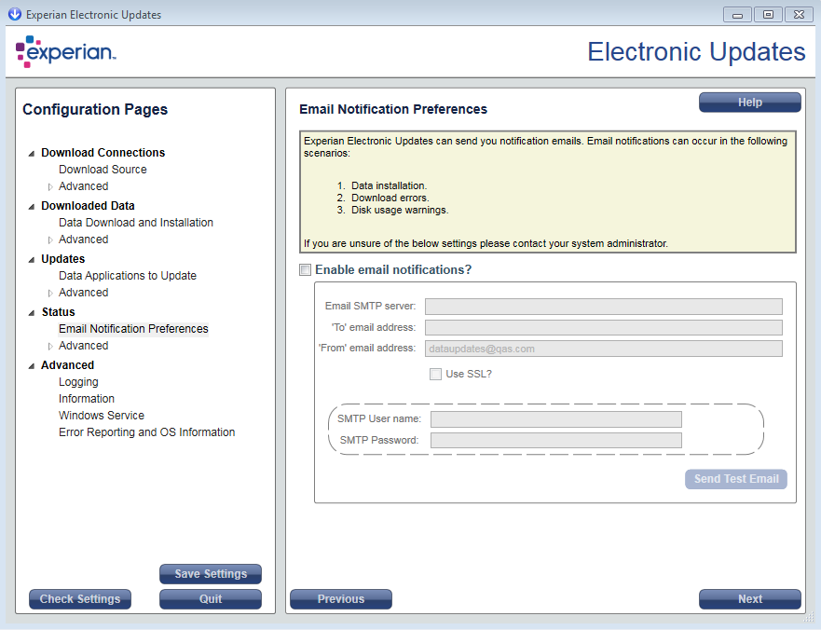
Task: Click the Check Settings button
Action: pos(80,599)
